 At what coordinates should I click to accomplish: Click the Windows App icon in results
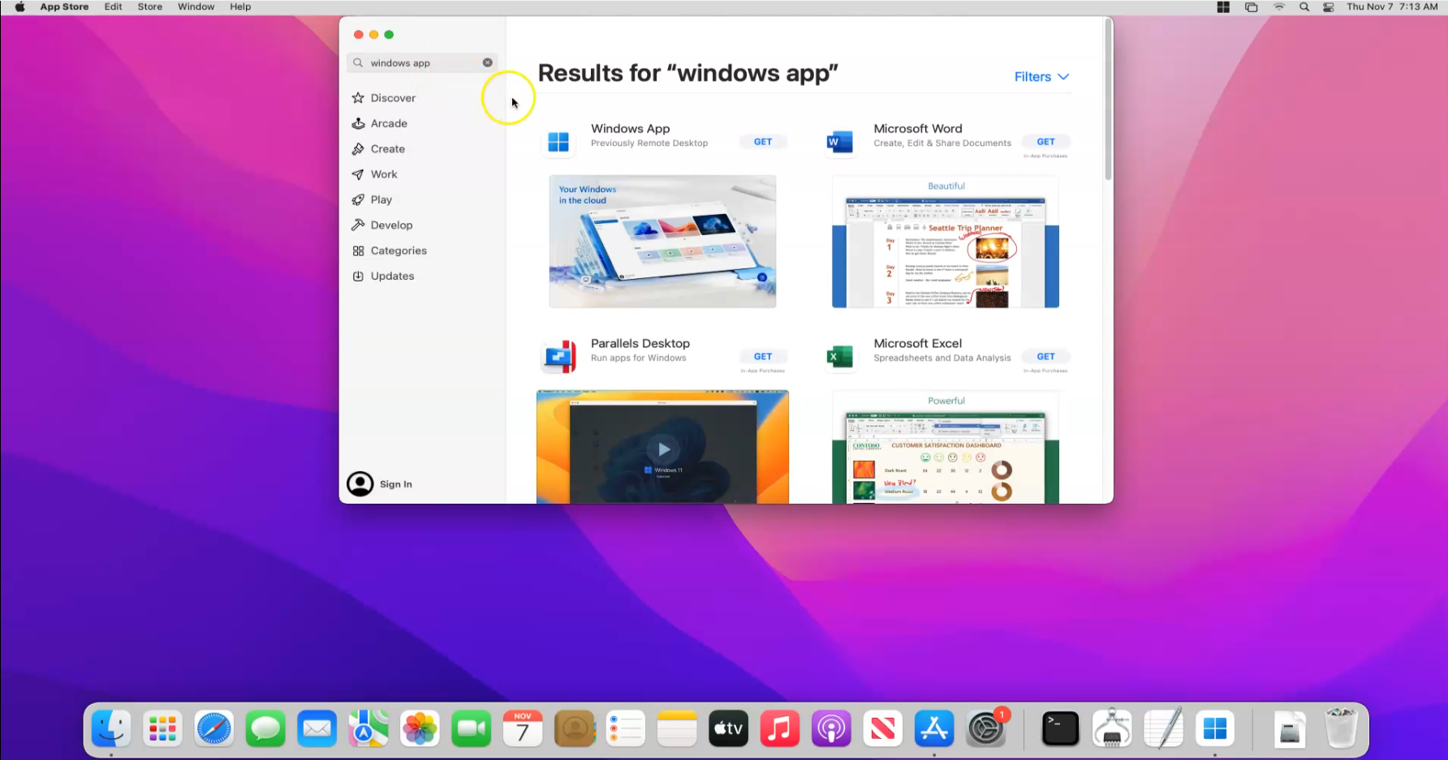[558, 142]
